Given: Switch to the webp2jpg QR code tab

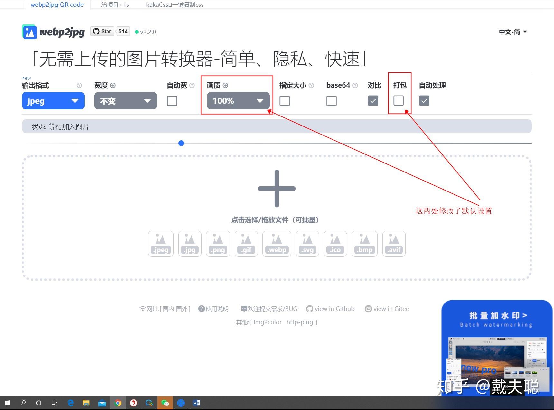Looking at the screenshot, I should [x=57, y=5].
